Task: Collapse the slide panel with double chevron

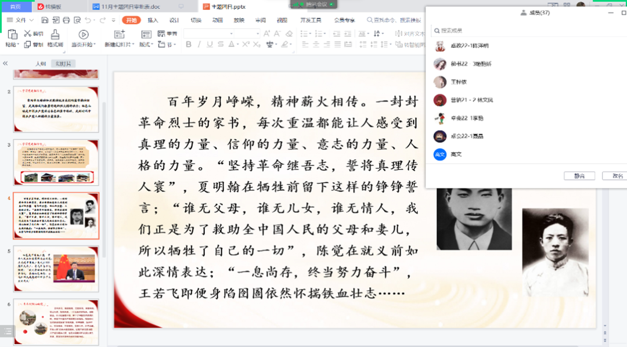Action: point(5,64)
